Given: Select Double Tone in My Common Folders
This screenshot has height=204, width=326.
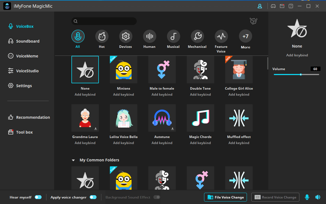Looking at the screenshot, I should click(x=162, y=178).
